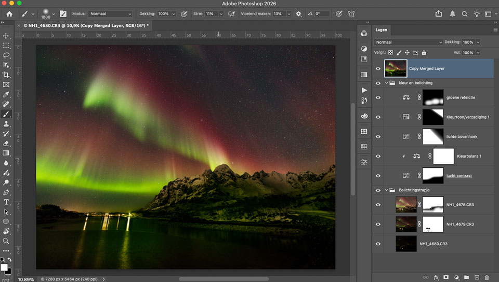Select the Type tool
The height and width of the screenshot is (282, 499).
[6, 202]
